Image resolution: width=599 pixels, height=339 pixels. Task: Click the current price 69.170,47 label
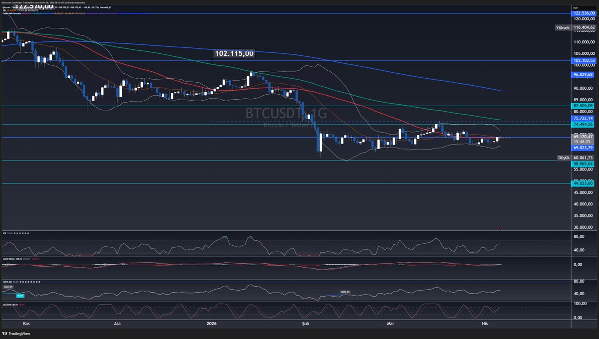click(x=583, y=137)
